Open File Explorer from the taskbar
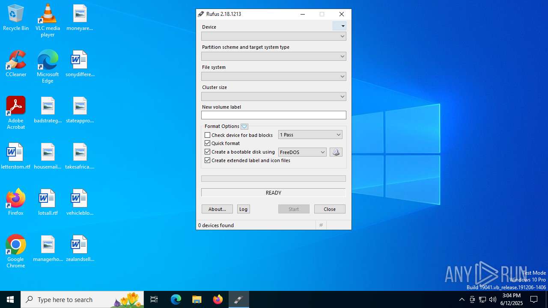 click(197, 299)
